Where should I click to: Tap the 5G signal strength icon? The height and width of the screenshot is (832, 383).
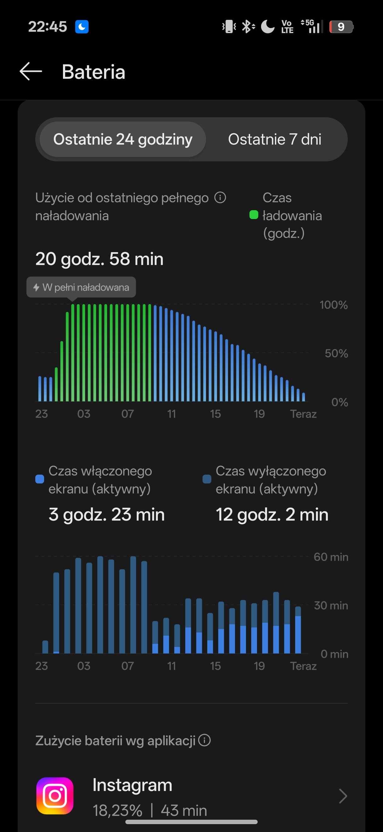pos(312,26)
